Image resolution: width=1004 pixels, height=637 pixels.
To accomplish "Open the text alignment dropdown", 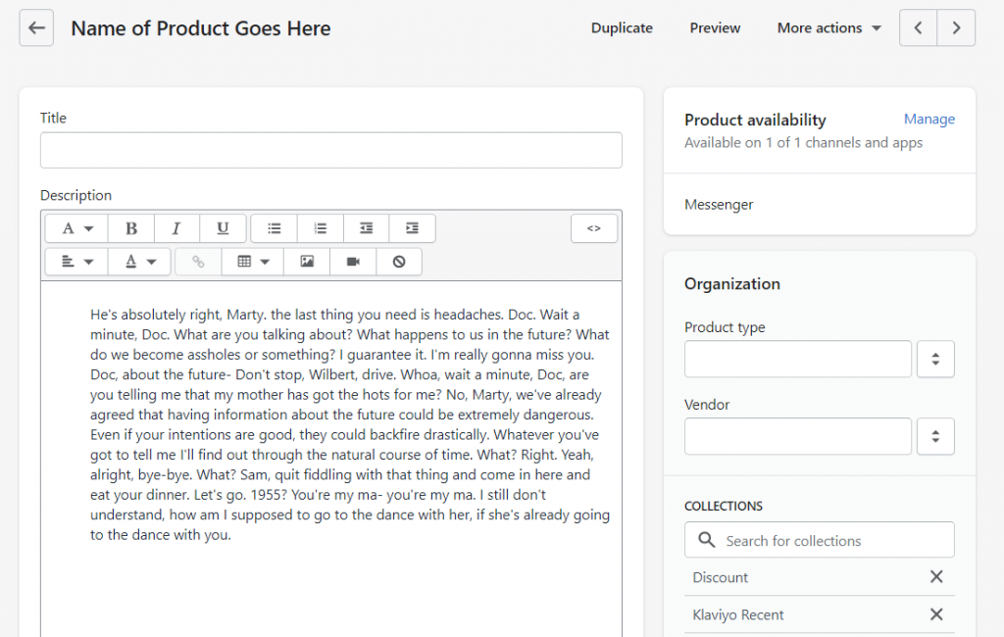I will click(75, 261).
